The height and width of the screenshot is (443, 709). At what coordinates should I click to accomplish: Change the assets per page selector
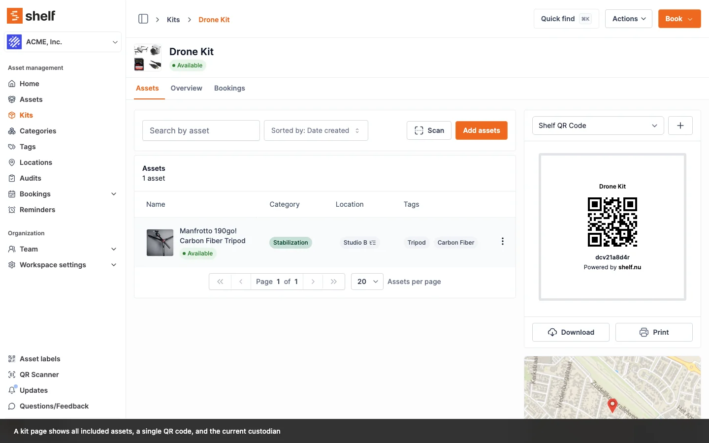[367, 282]
